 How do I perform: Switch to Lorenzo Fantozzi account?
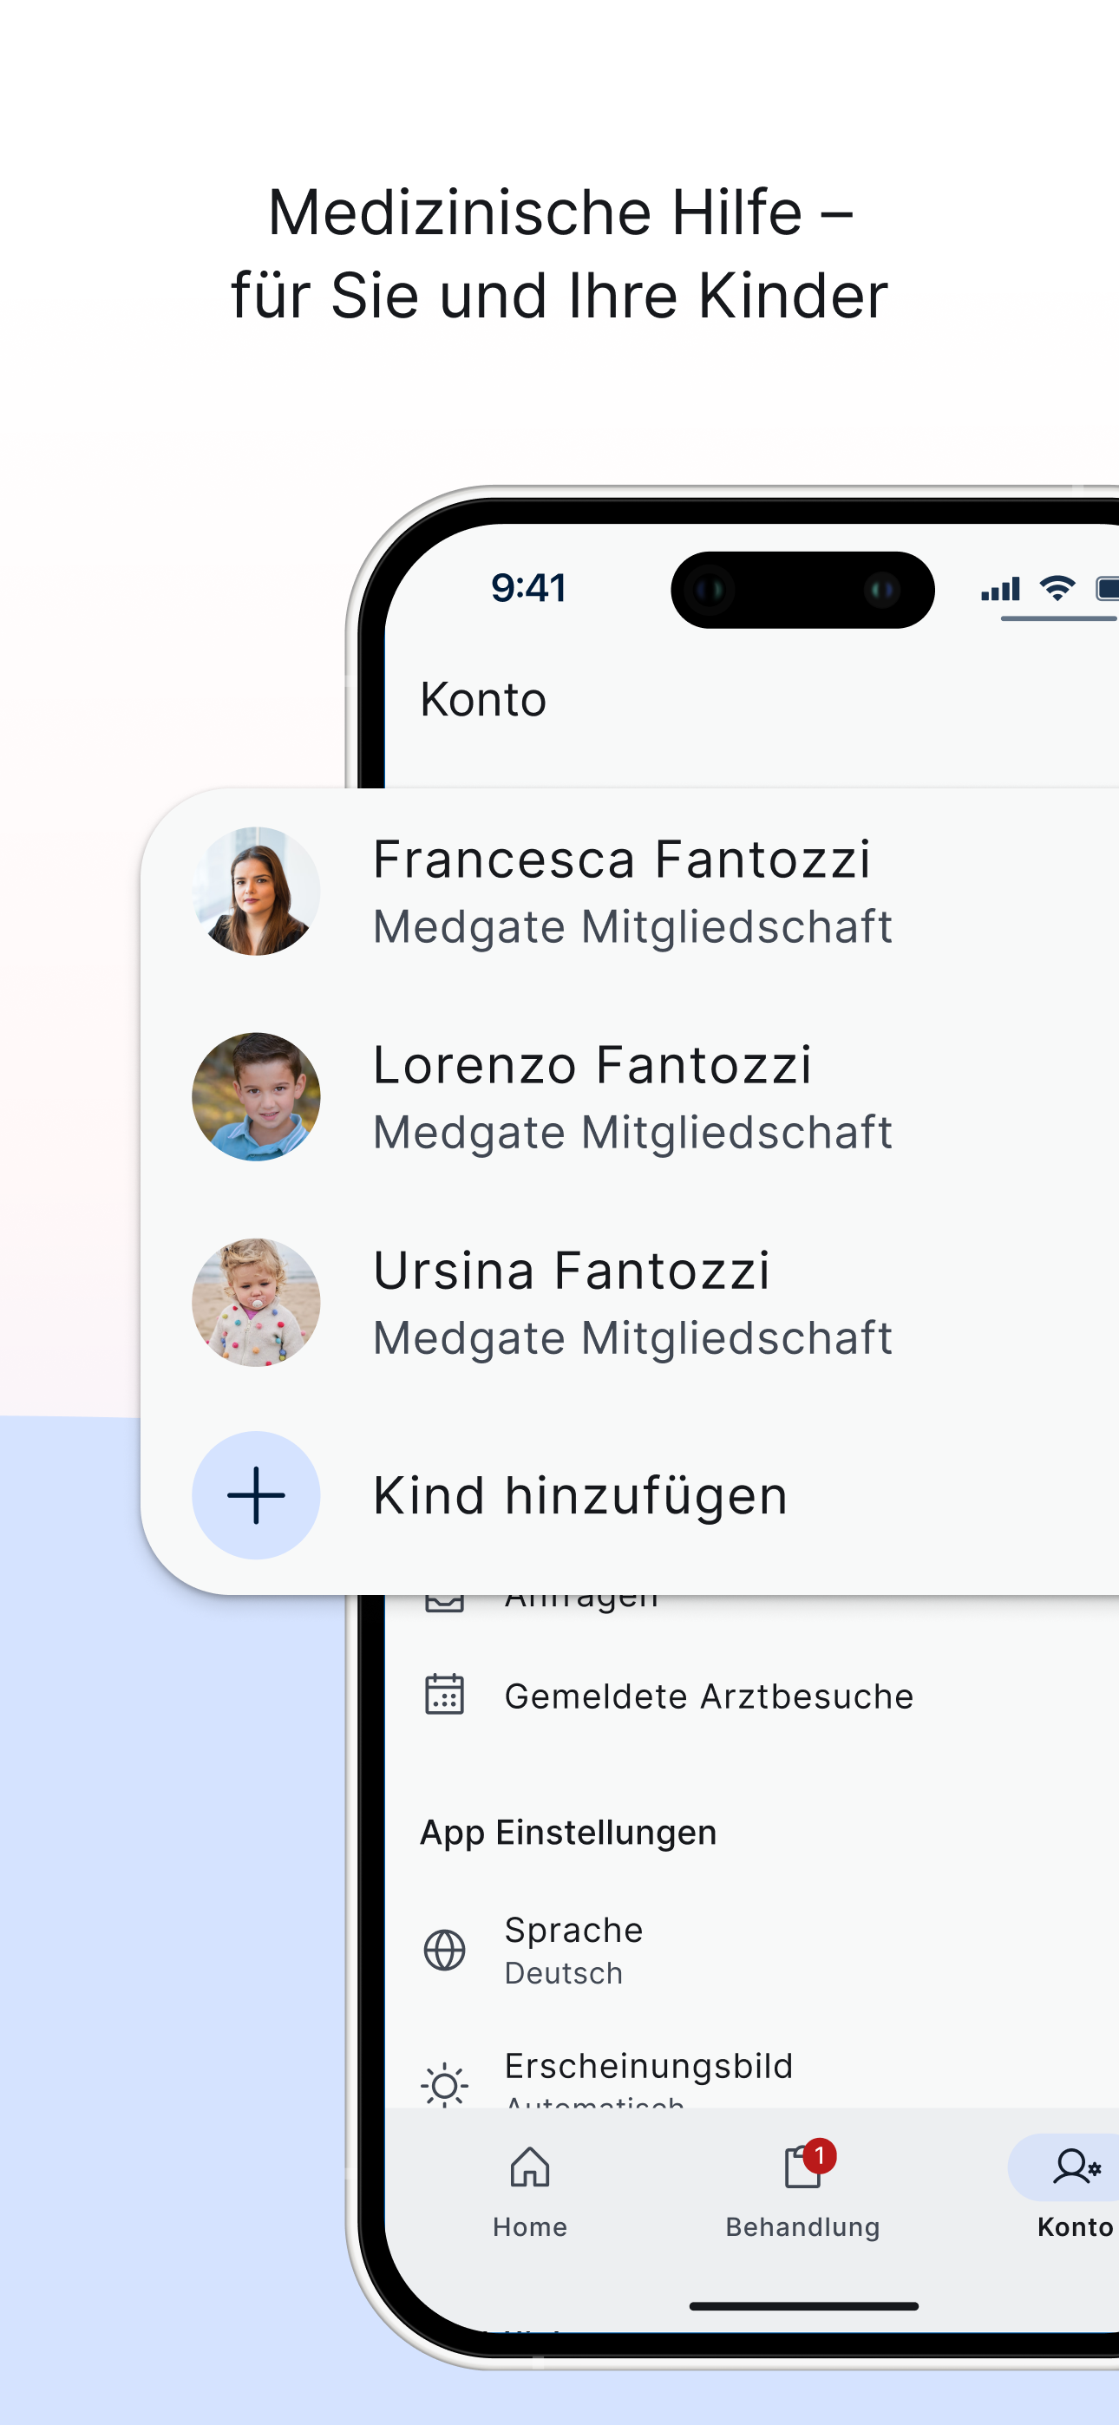pyautogui.click(x=629, y=1095)
